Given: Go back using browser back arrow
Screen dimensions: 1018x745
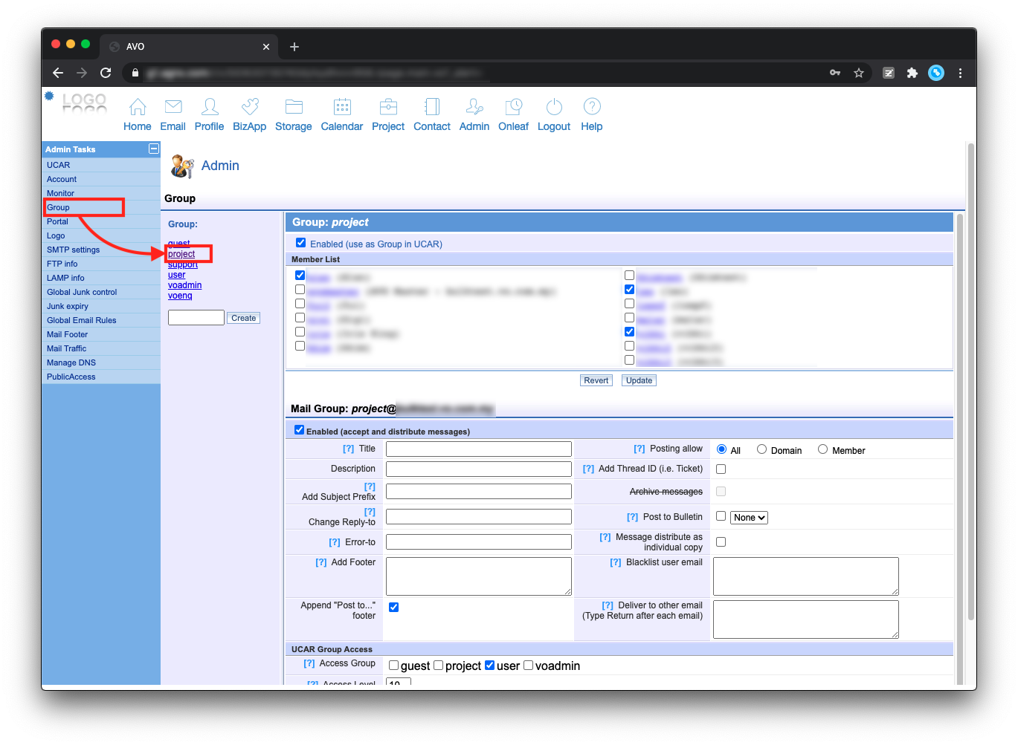Looking at the screenshot, I should click(58, 73).
